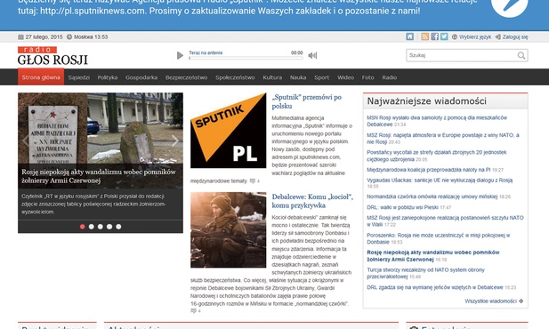Click the radio player progress bar
Screen dimensions: 549x329
click(x=246, y=58)
